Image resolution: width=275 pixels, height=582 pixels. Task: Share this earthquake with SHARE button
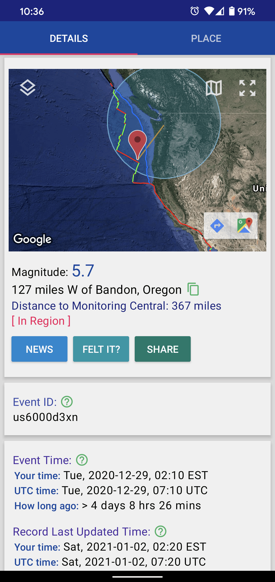click(163, 349)
